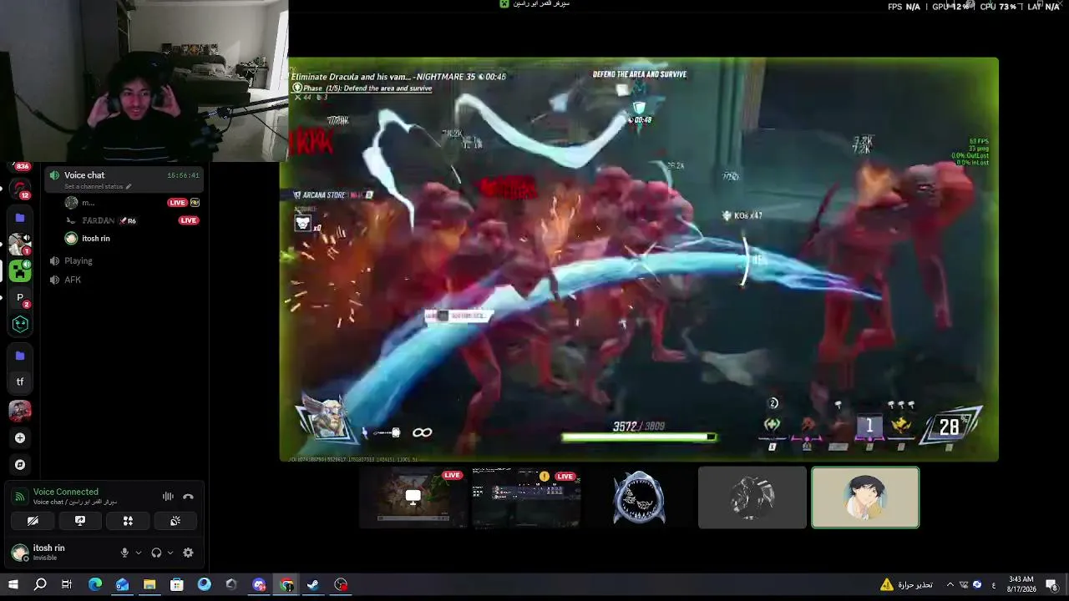Open the clock showing 3:43 AM

point(1021,584)
